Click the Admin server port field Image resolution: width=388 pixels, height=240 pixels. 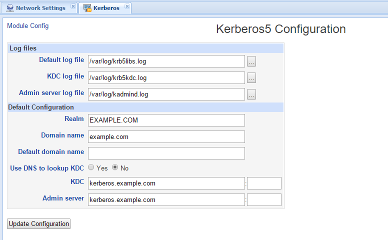(x=264, y=200)
